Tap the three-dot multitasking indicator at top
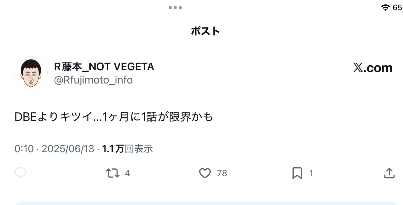Viewport: 403px width, 205px height. (x=175, y=8)
